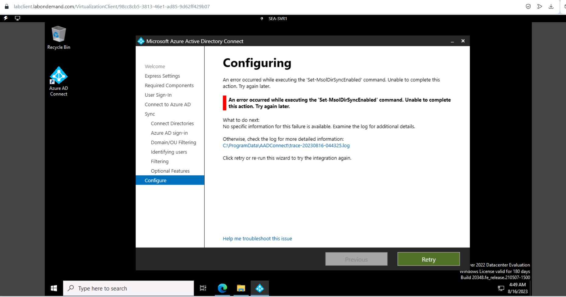
Task: Open File Explorer from the taskbar
Action: (x=241, y=288)
